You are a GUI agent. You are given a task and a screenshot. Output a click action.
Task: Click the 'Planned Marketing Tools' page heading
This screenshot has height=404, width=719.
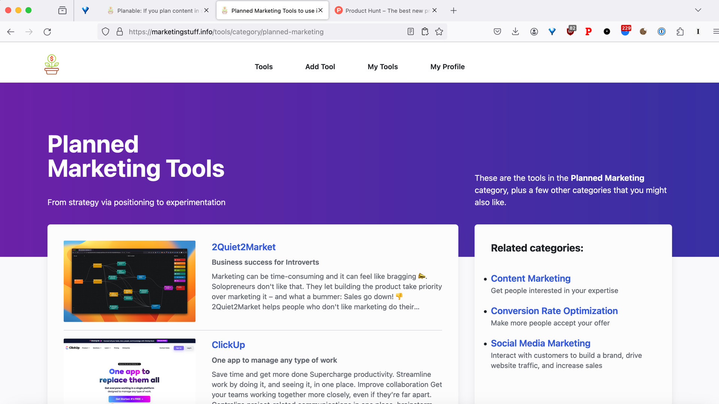tap(136, 156)
